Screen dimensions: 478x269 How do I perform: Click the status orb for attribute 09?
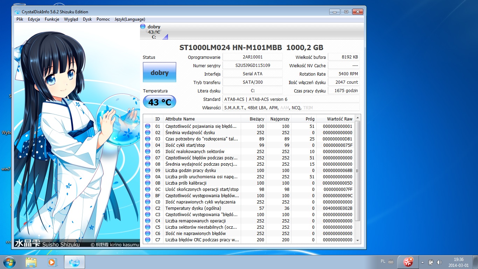point(148,170)
